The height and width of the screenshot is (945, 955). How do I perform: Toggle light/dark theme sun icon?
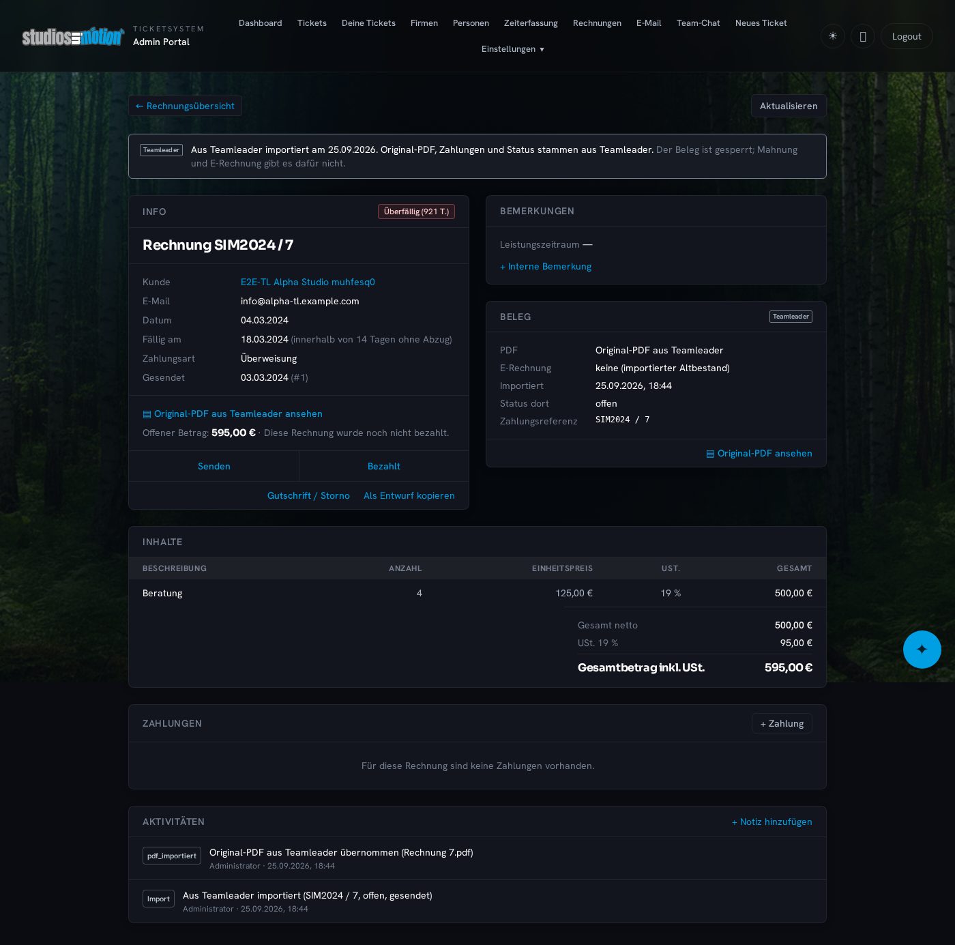click(x=833, y=36)
